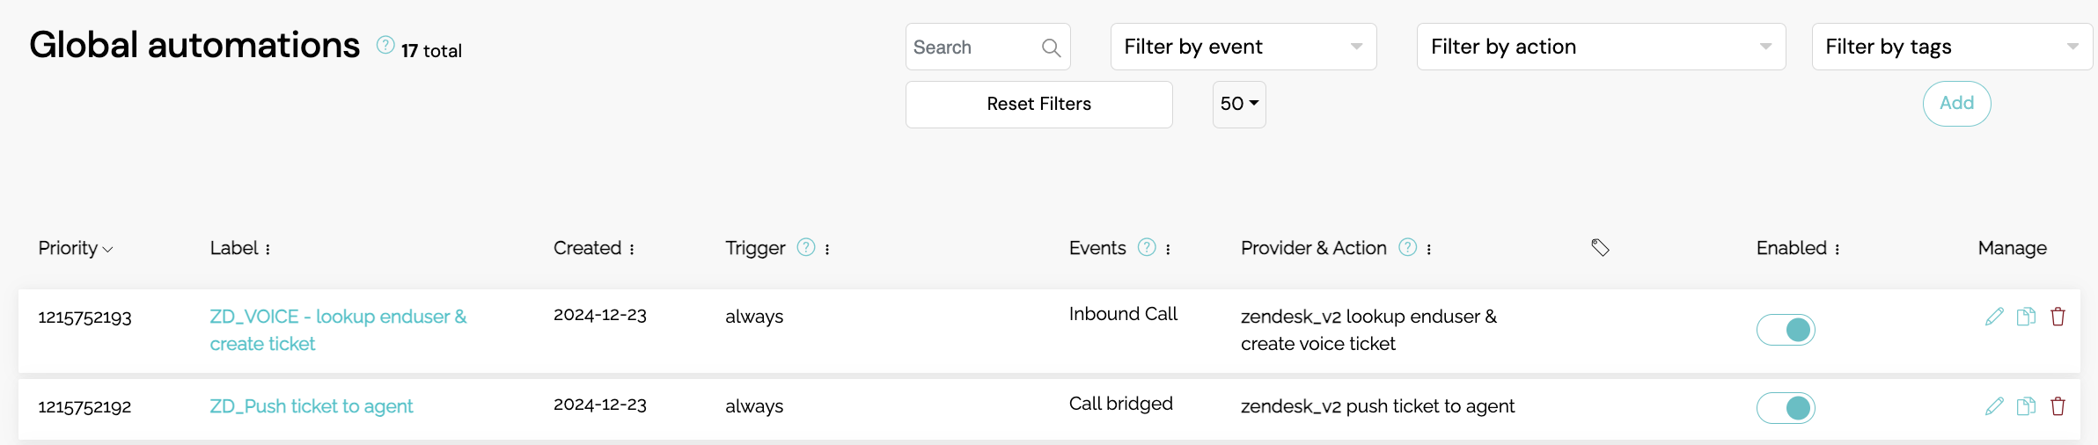
Task: Click the Label column header
Action: 233,248
